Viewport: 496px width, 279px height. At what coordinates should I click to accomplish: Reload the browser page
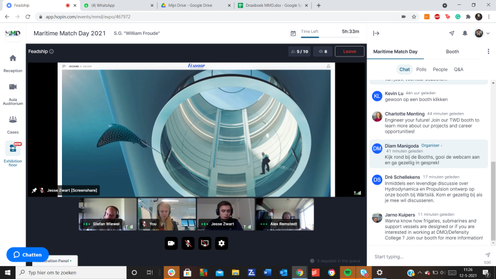pyautogui.click(x=28, y=17)
